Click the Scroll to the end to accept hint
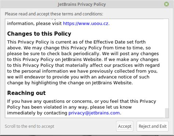This screenshot has width=174, height=136. tap(29, 126)
